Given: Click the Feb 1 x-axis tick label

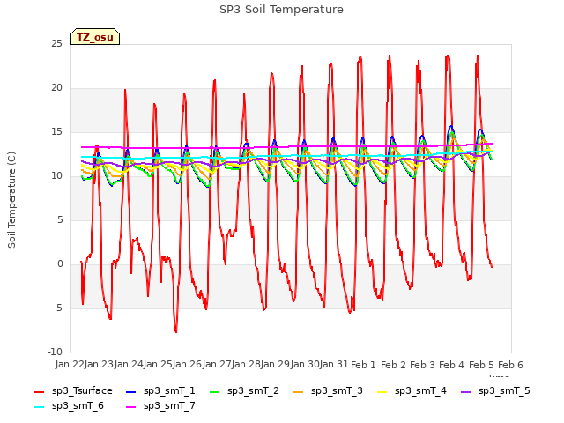Looking at the screenshot, I should point(363,365).
